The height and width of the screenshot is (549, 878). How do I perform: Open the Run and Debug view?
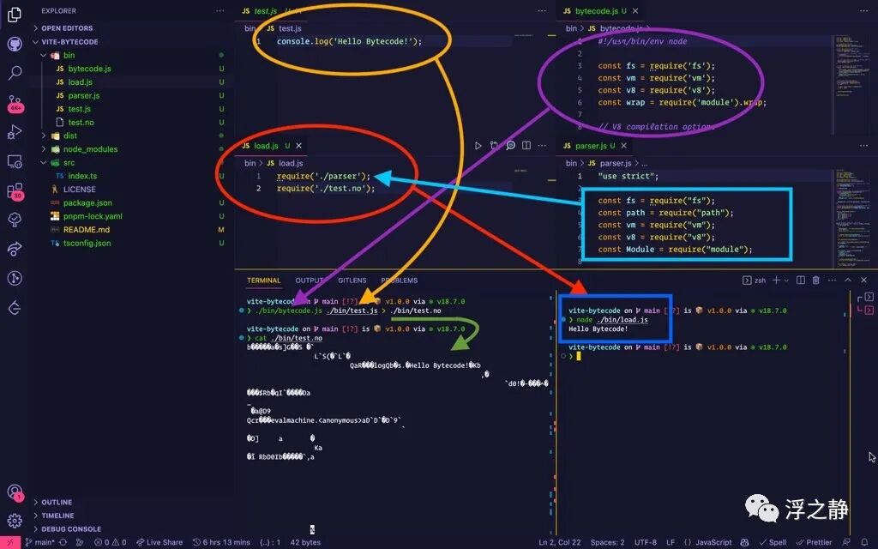(x=15, y=131)
